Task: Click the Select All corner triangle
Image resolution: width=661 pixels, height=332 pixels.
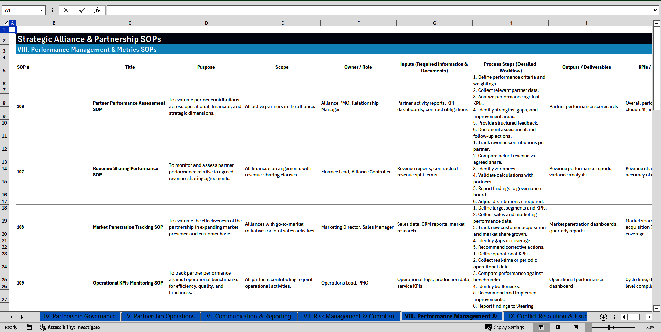Action: [6, 23]
